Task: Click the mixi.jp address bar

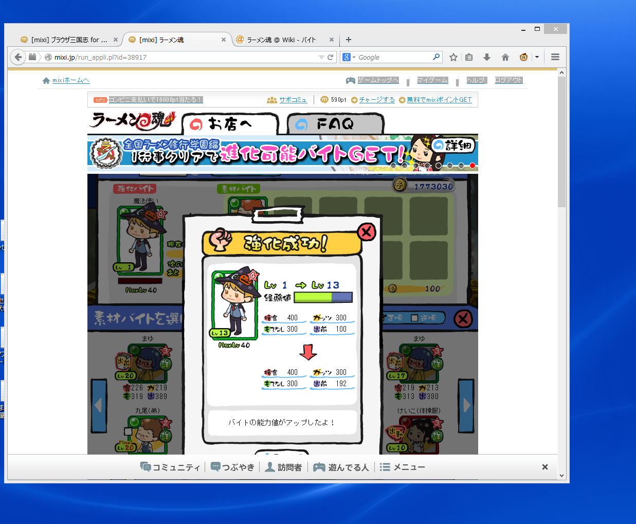Action: [x=185, y=57]
